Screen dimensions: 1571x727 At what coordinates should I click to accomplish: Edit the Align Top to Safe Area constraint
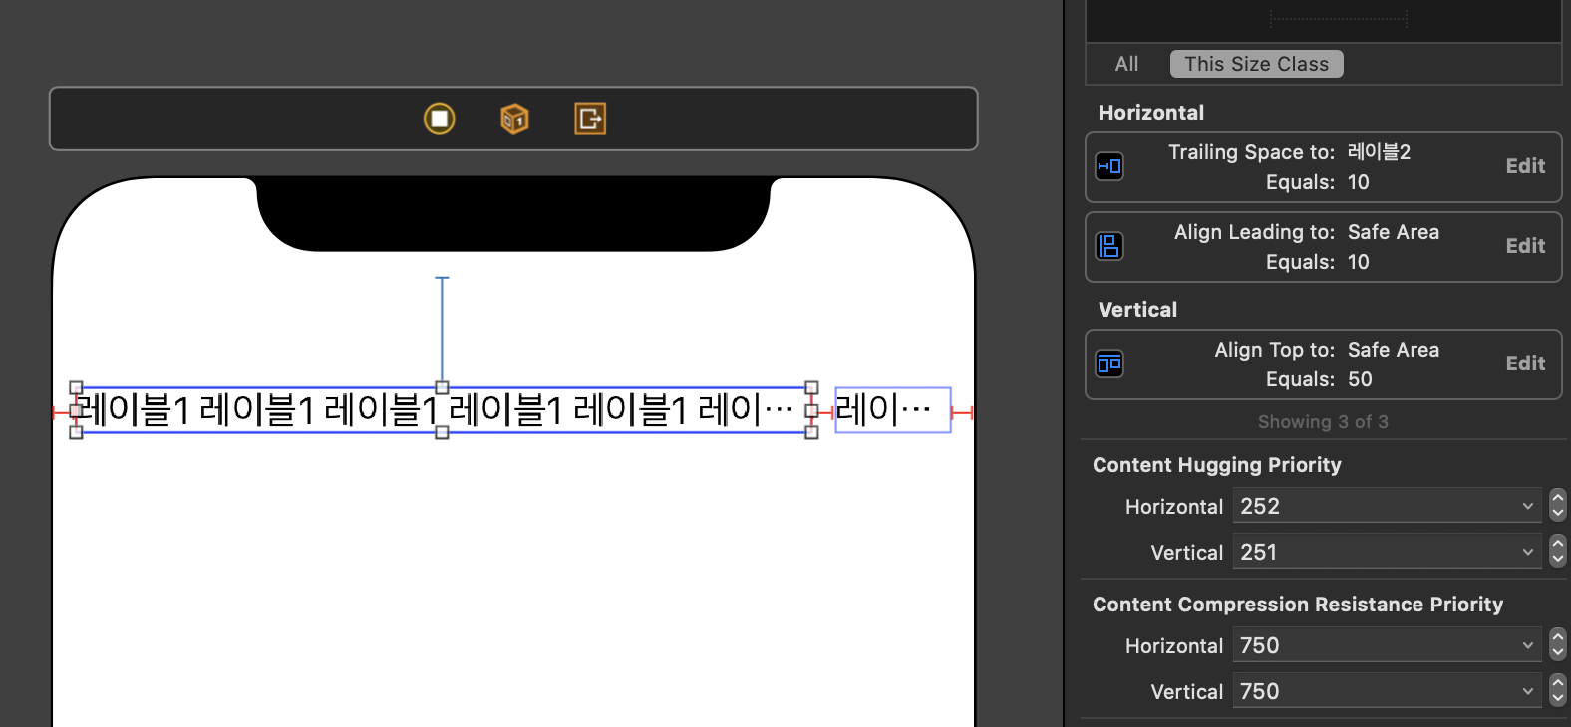pyautogui.click(x=1525, y=363)
